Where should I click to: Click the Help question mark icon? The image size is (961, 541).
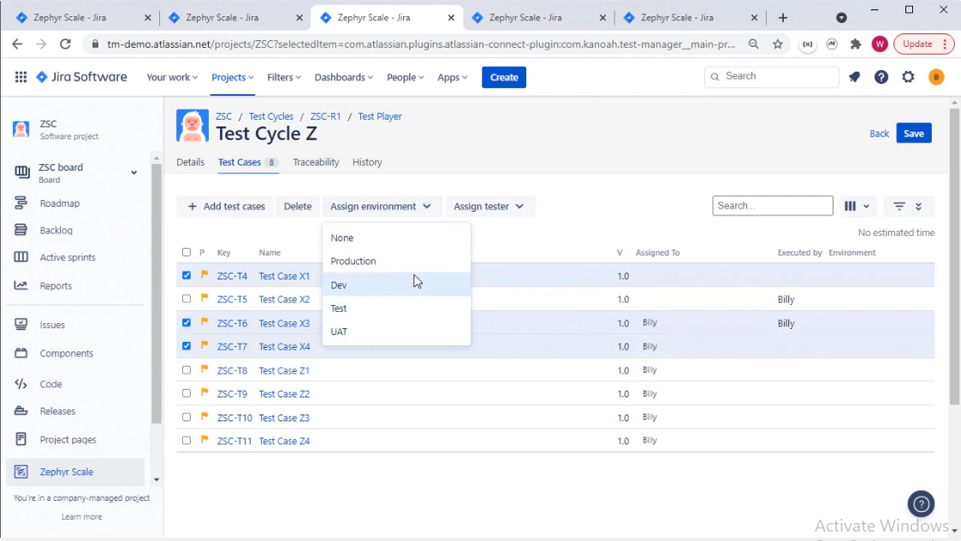pyautogui.click(x=881, y=77)
